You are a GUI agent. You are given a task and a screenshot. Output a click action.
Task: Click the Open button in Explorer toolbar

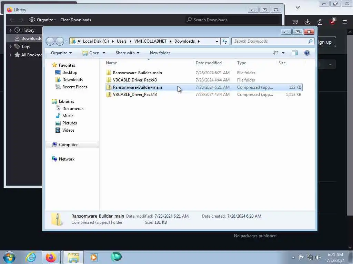click(91, 53)
